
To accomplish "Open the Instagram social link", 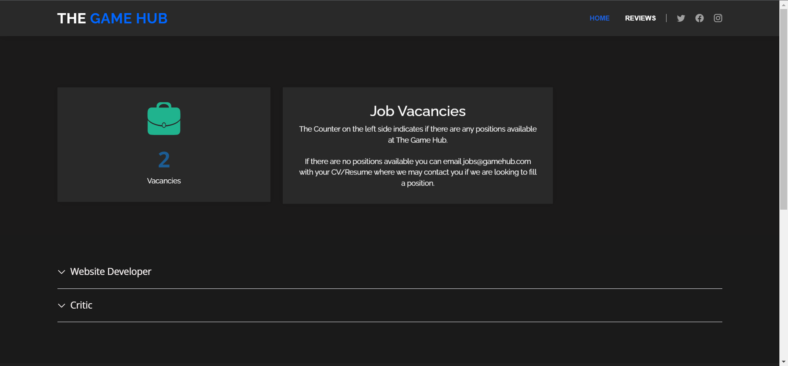I will (718, 18).
